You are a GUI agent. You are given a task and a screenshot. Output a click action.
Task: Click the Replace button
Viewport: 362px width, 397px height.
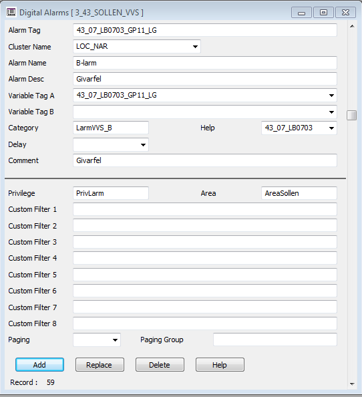click(x=100, y=365)
